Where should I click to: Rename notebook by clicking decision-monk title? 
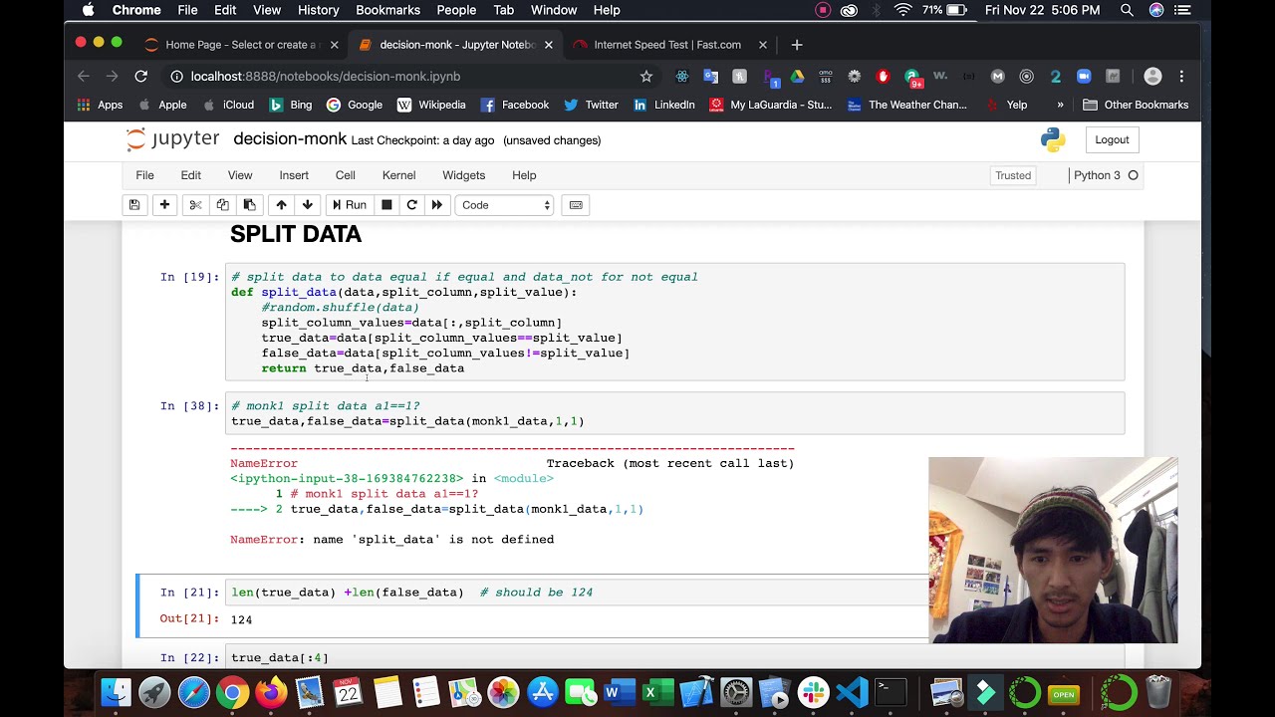[290, 139]
